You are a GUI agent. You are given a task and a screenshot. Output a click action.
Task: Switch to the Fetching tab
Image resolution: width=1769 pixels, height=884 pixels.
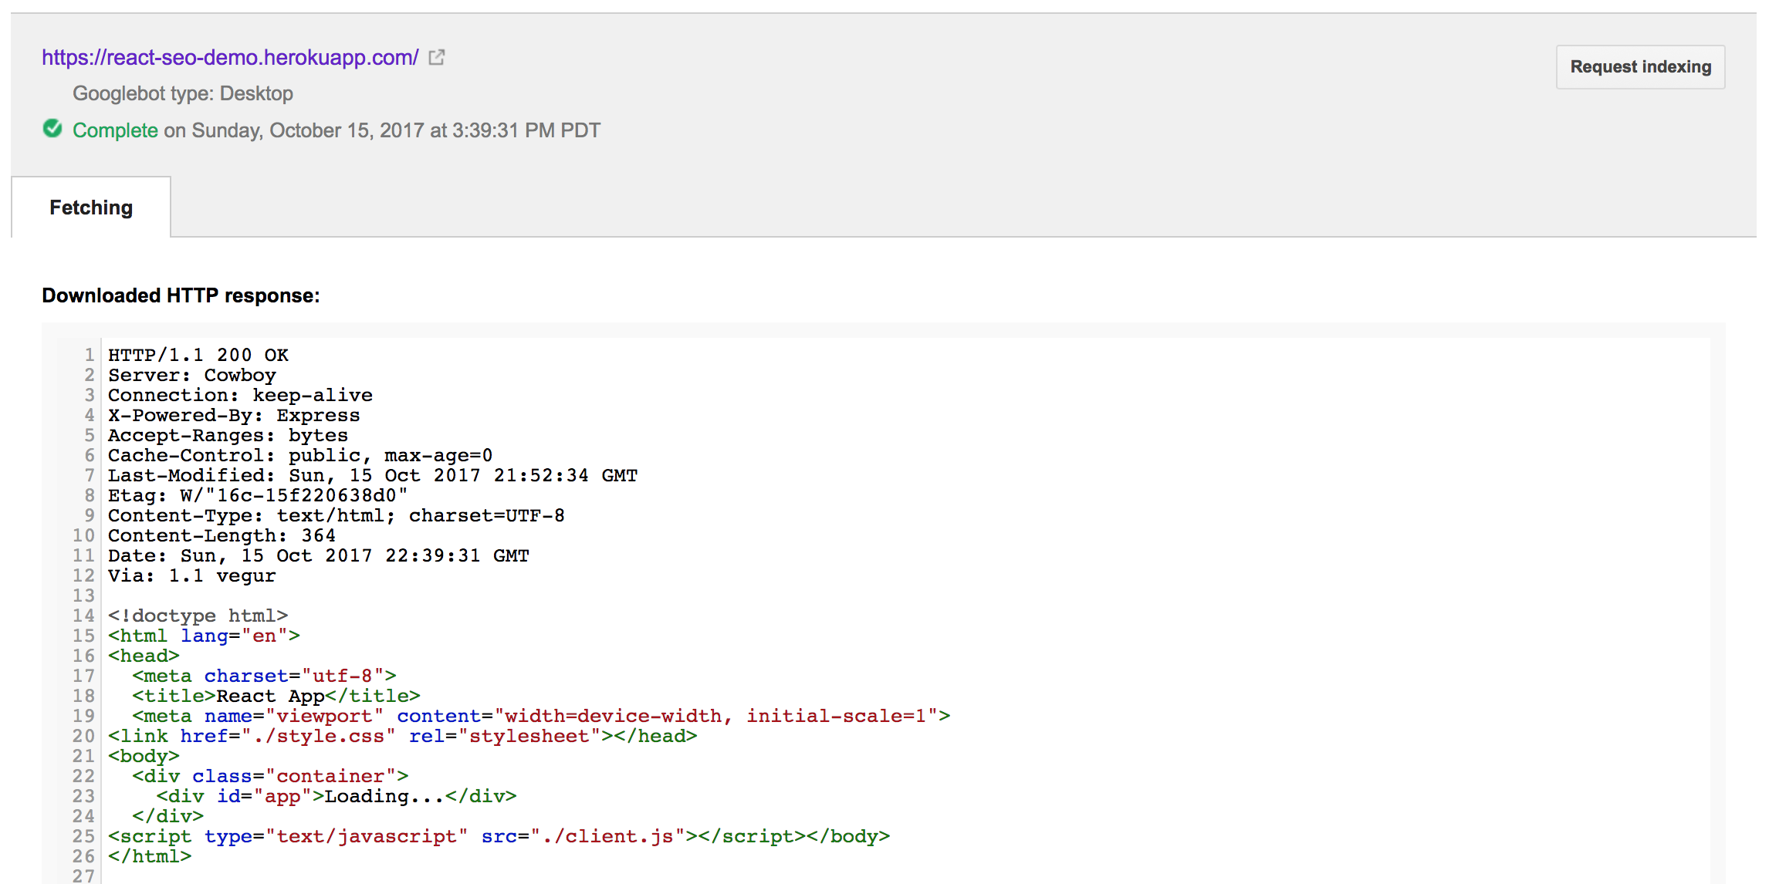click(x=90, y=207)
